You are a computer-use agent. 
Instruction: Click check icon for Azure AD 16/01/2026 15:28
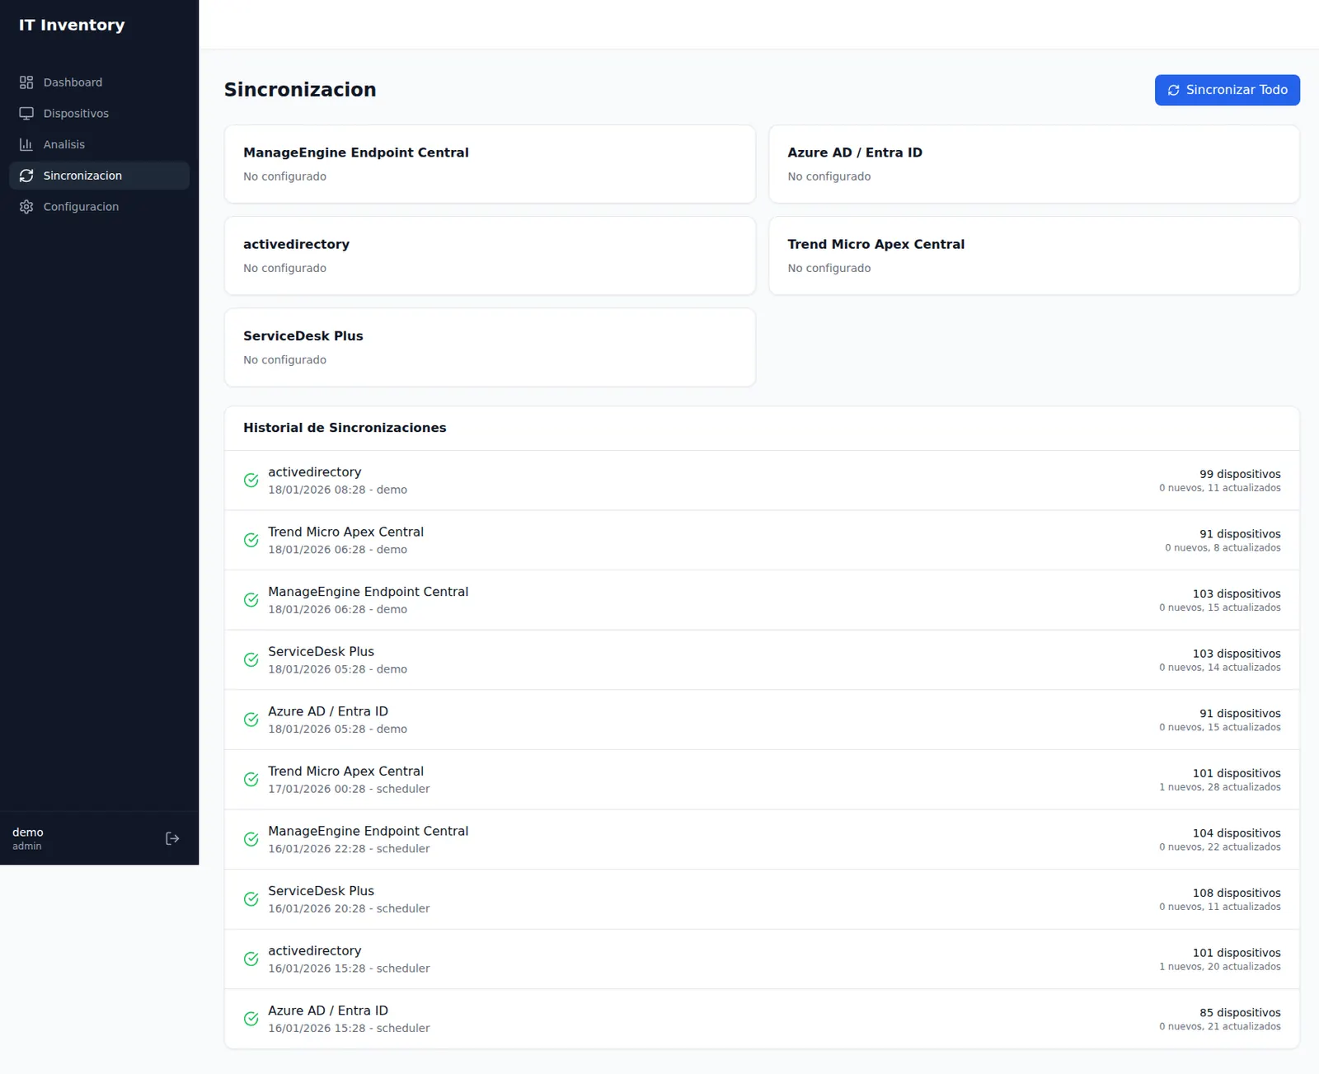[251, 1019]
